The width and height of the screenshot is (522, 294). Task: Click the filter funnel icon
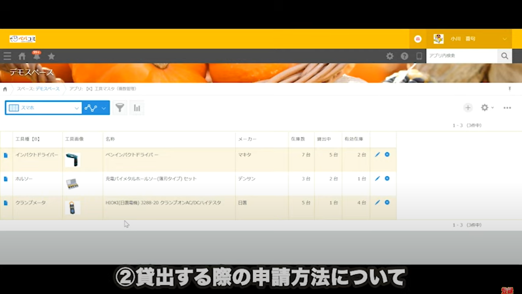click(120, 108)
